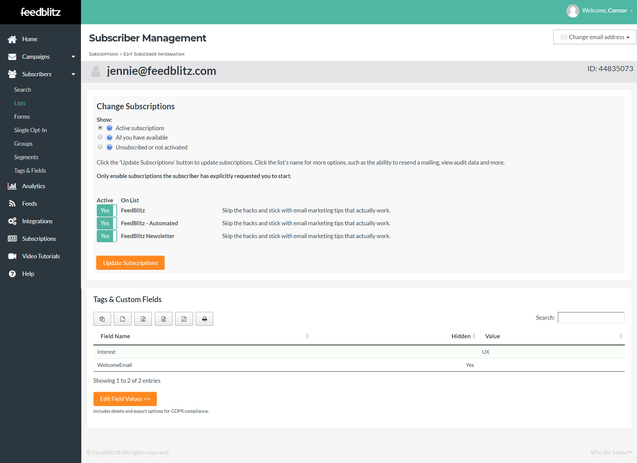Click the Home house icon
Viewport: 637px width, 463px height.
[12, 39]
